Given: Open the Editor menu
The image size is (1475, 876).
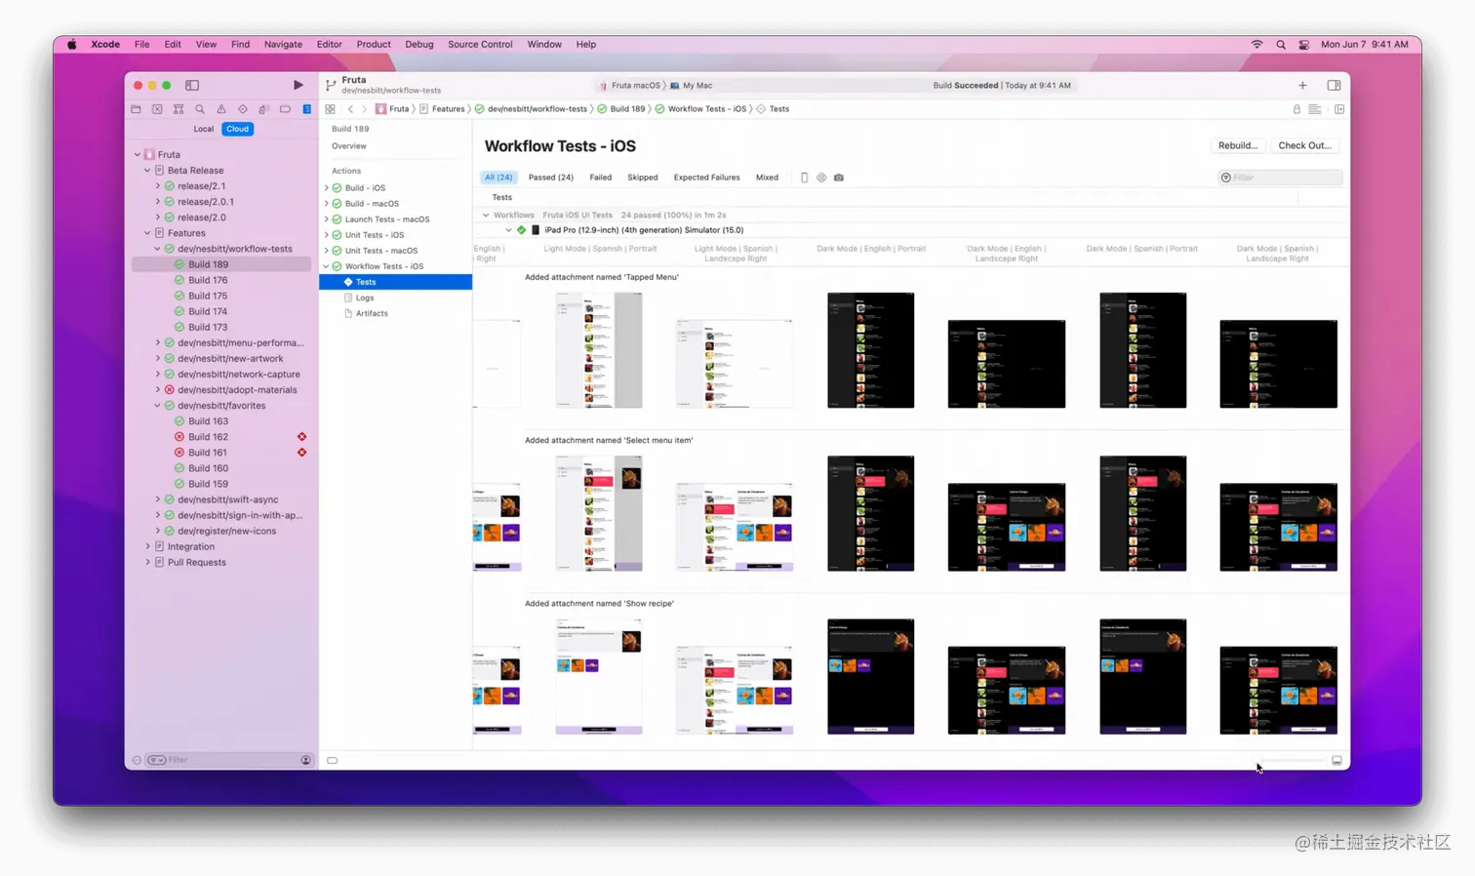Looking at the screenshot, I should 330,44.
